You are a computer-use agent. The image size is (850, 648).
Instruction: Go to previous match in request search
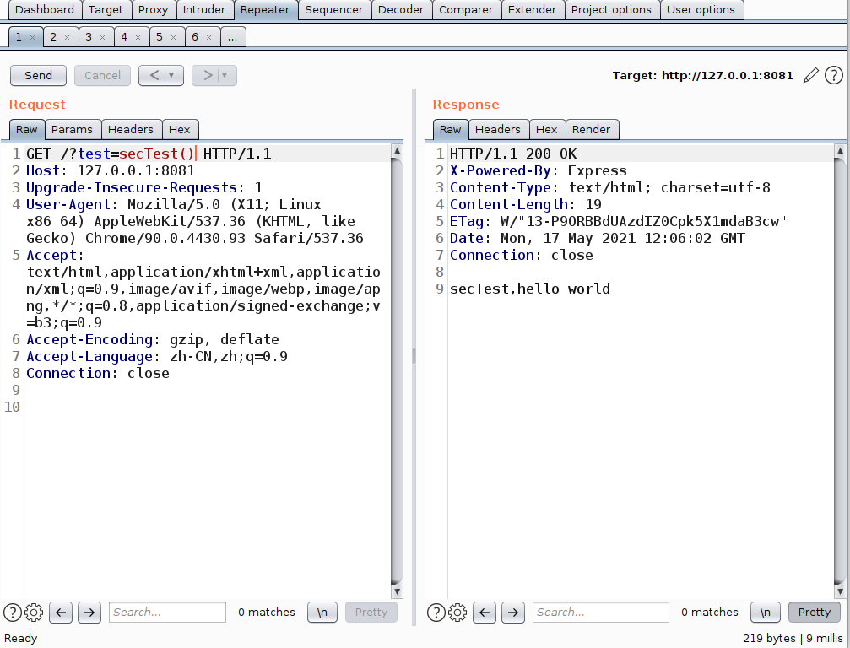[x=61, y=613]
